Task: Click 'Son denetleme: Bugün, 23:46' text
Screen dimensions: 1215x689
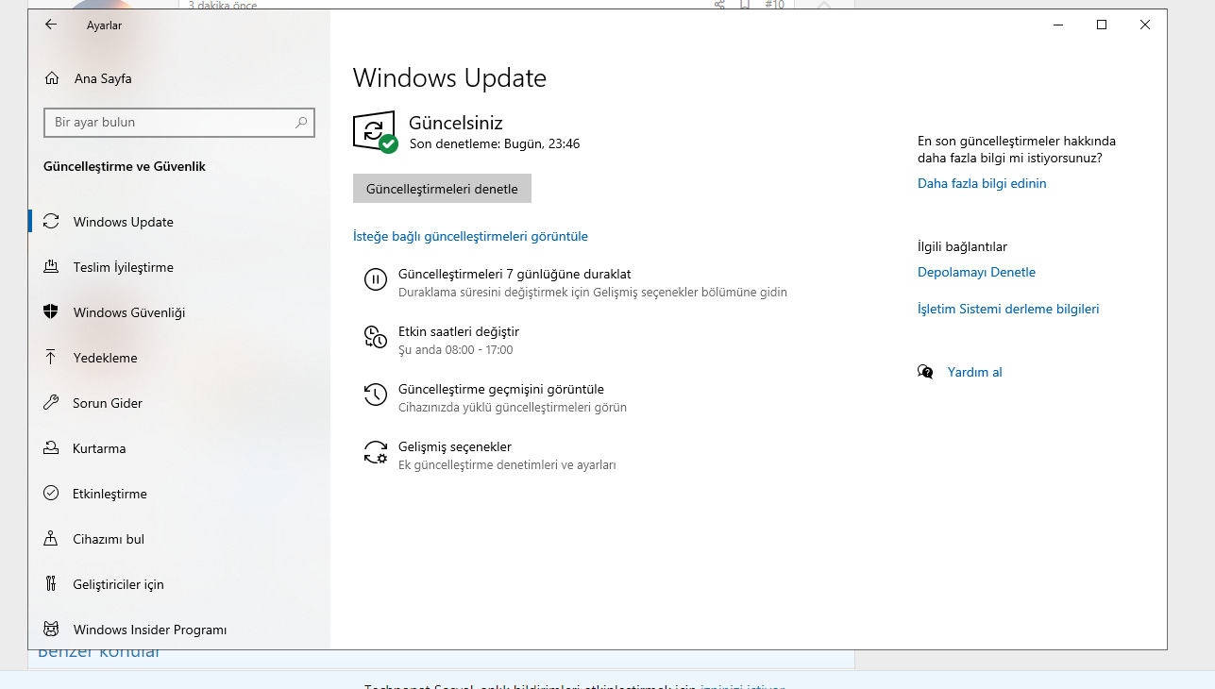Action: coord(495,143)
